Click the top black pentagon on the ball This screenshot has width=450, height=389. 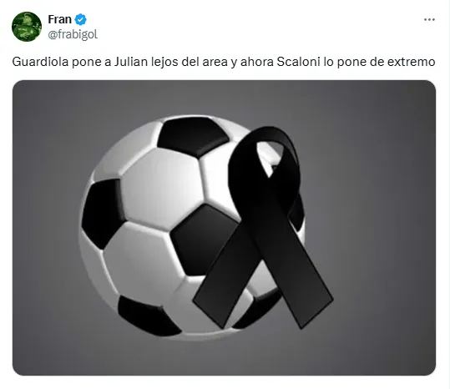tap(193, 136)
